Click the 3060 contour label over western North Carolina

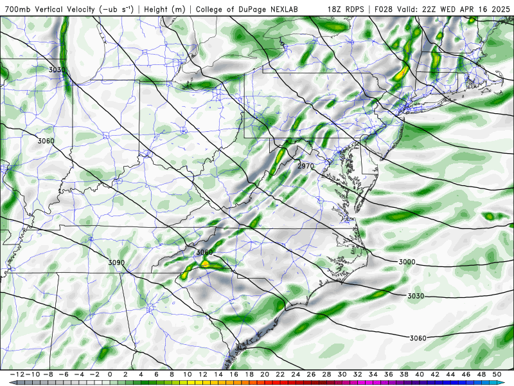click(x=204, y=252)
